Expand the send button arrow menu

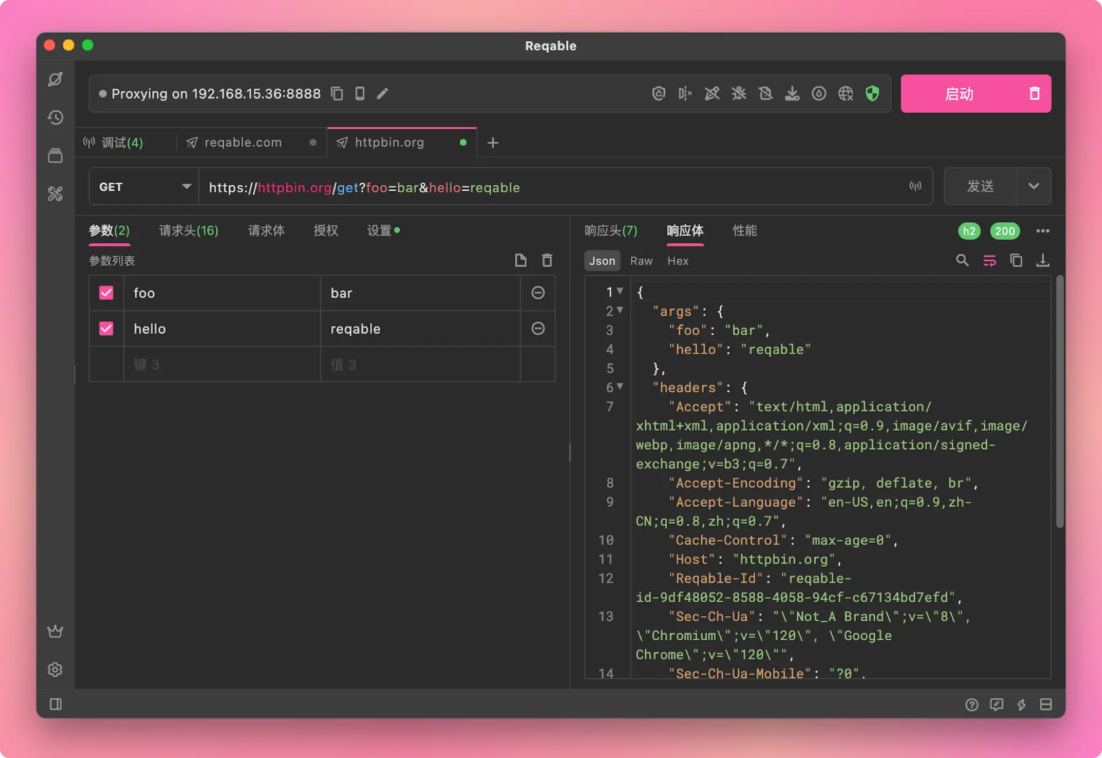coord(1034,186)
